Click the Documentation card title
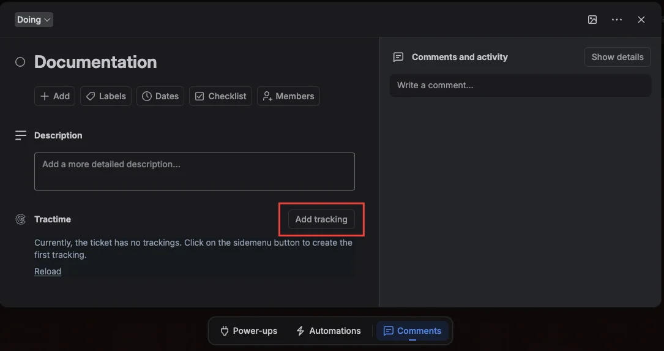The width and height of the screenshot is (664, 351). [95, 62]
